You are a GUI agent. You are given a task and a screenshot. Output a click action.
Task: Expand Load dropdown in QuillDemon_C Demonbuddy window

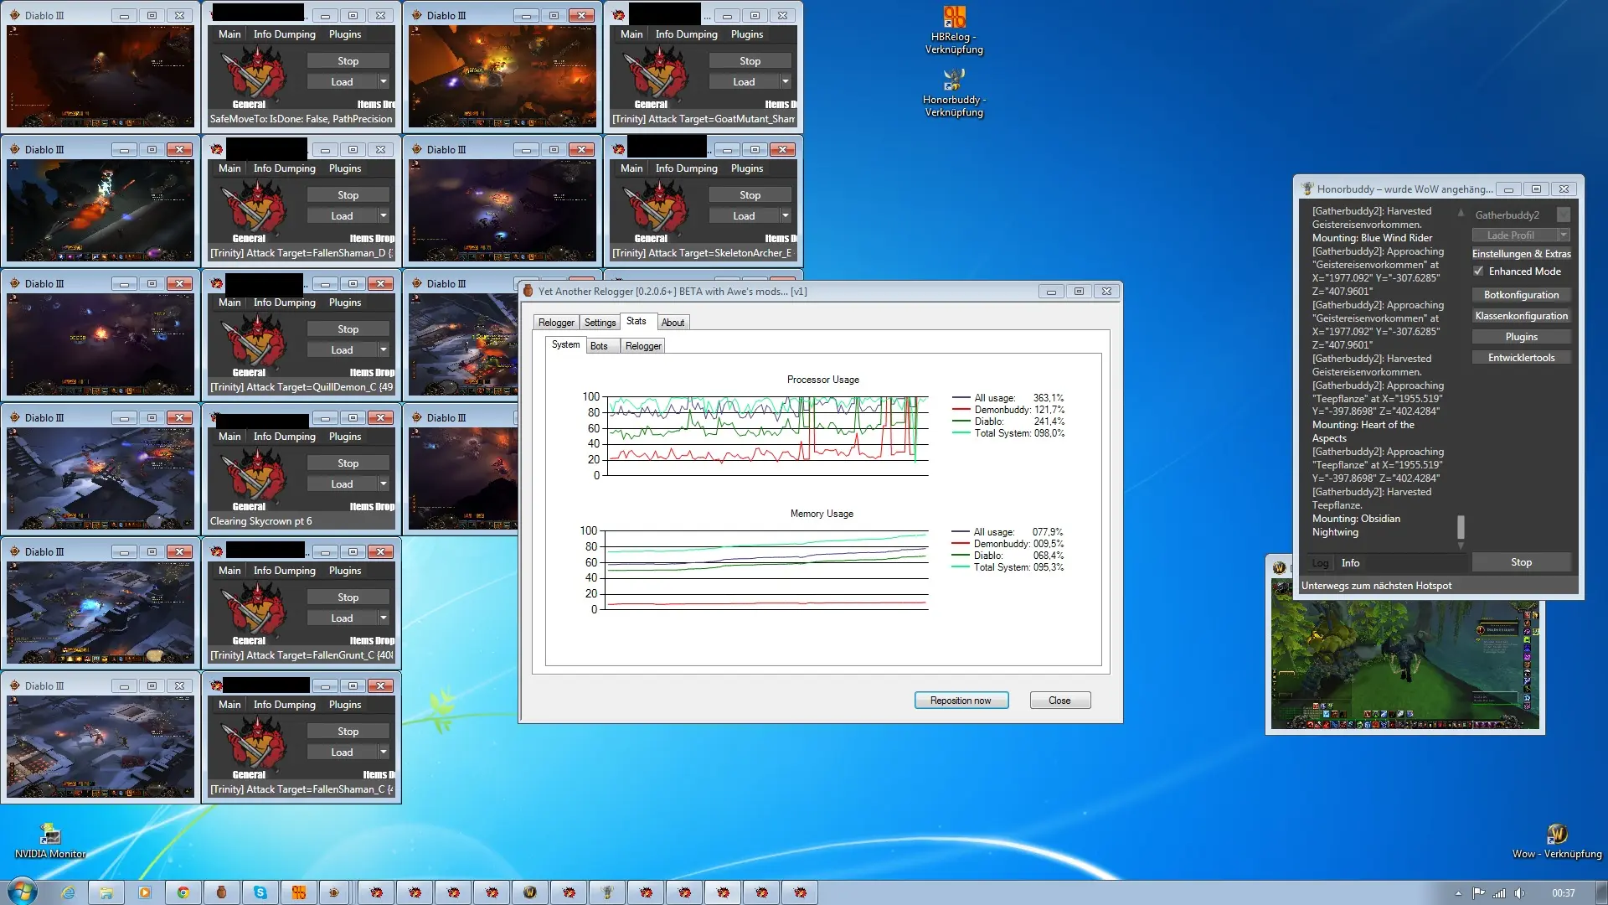pos(384,349)
